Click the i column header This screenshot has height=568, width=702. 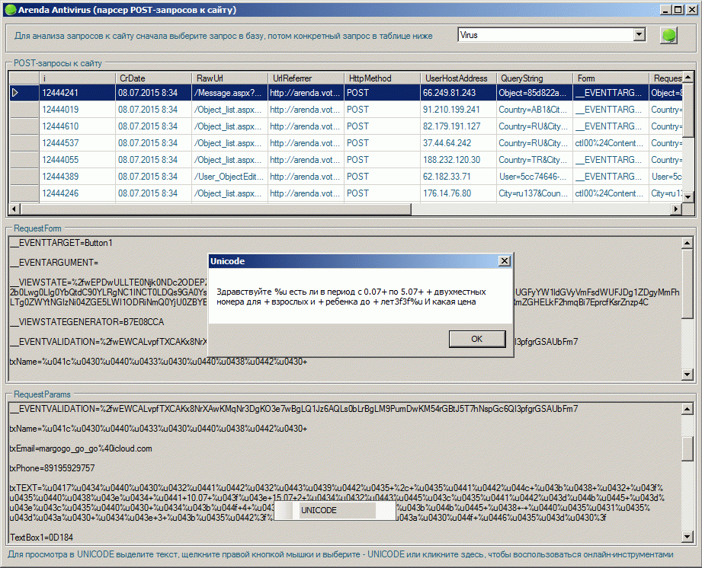[78, 78]
